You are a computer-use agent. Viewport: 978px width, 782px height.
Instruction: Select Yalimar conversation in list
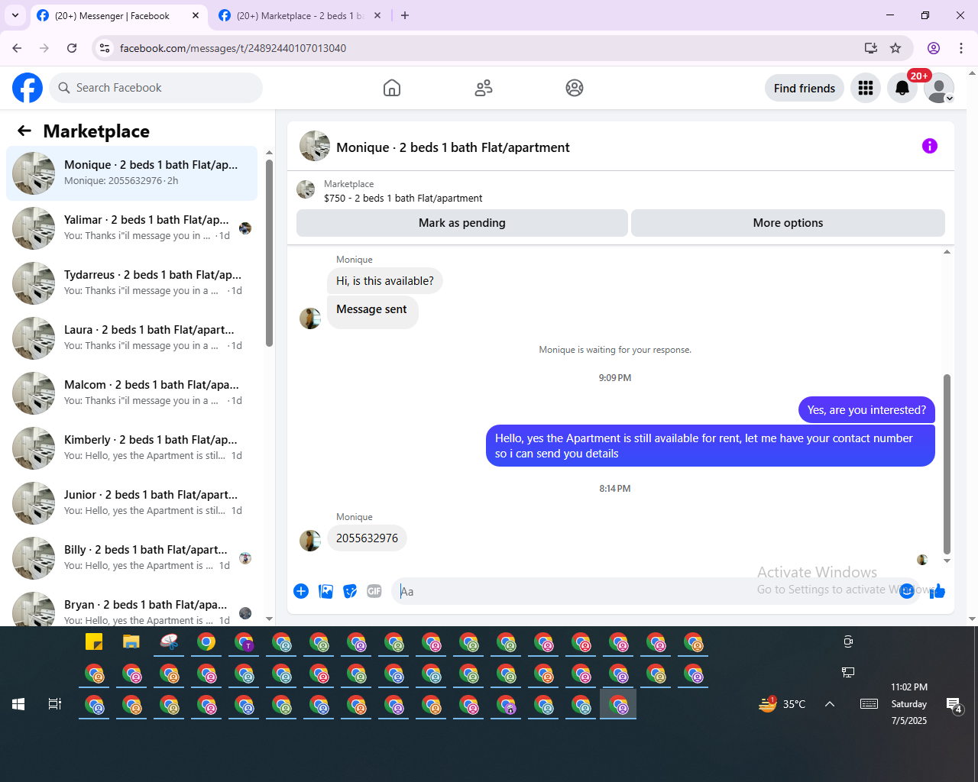(131, 228)
